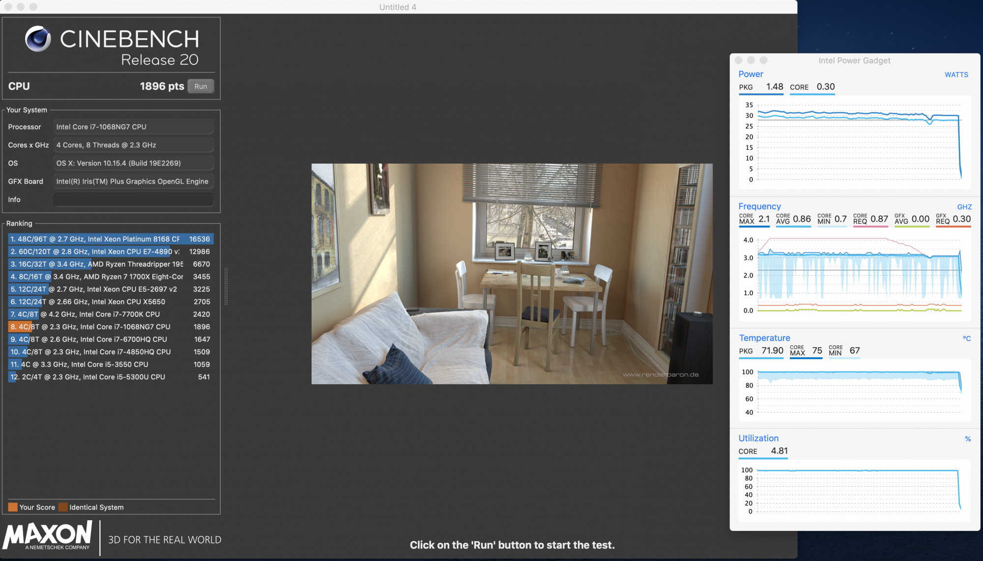Click the brown Identical System legend swatch
The width and height of the screenshot is (983, 561).
pos(63,507)
